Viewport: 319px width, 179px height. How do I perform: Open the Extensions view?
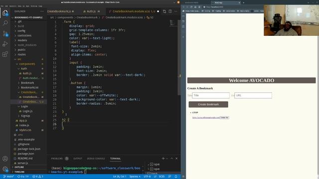click(x=5, y=54)
